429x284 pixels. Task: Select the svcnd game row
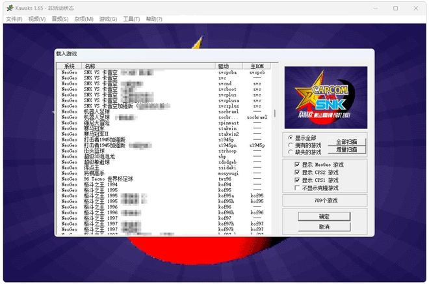(163, 83)
